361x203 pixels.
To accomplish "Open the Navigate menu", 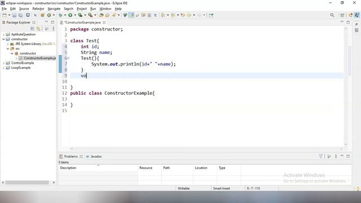I will [54, 9].
